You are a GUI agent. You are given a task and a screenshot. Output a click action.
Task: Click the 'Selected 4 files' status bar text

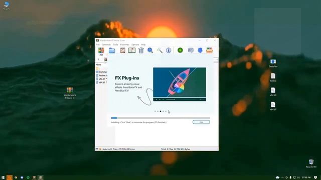coord(118,149)
